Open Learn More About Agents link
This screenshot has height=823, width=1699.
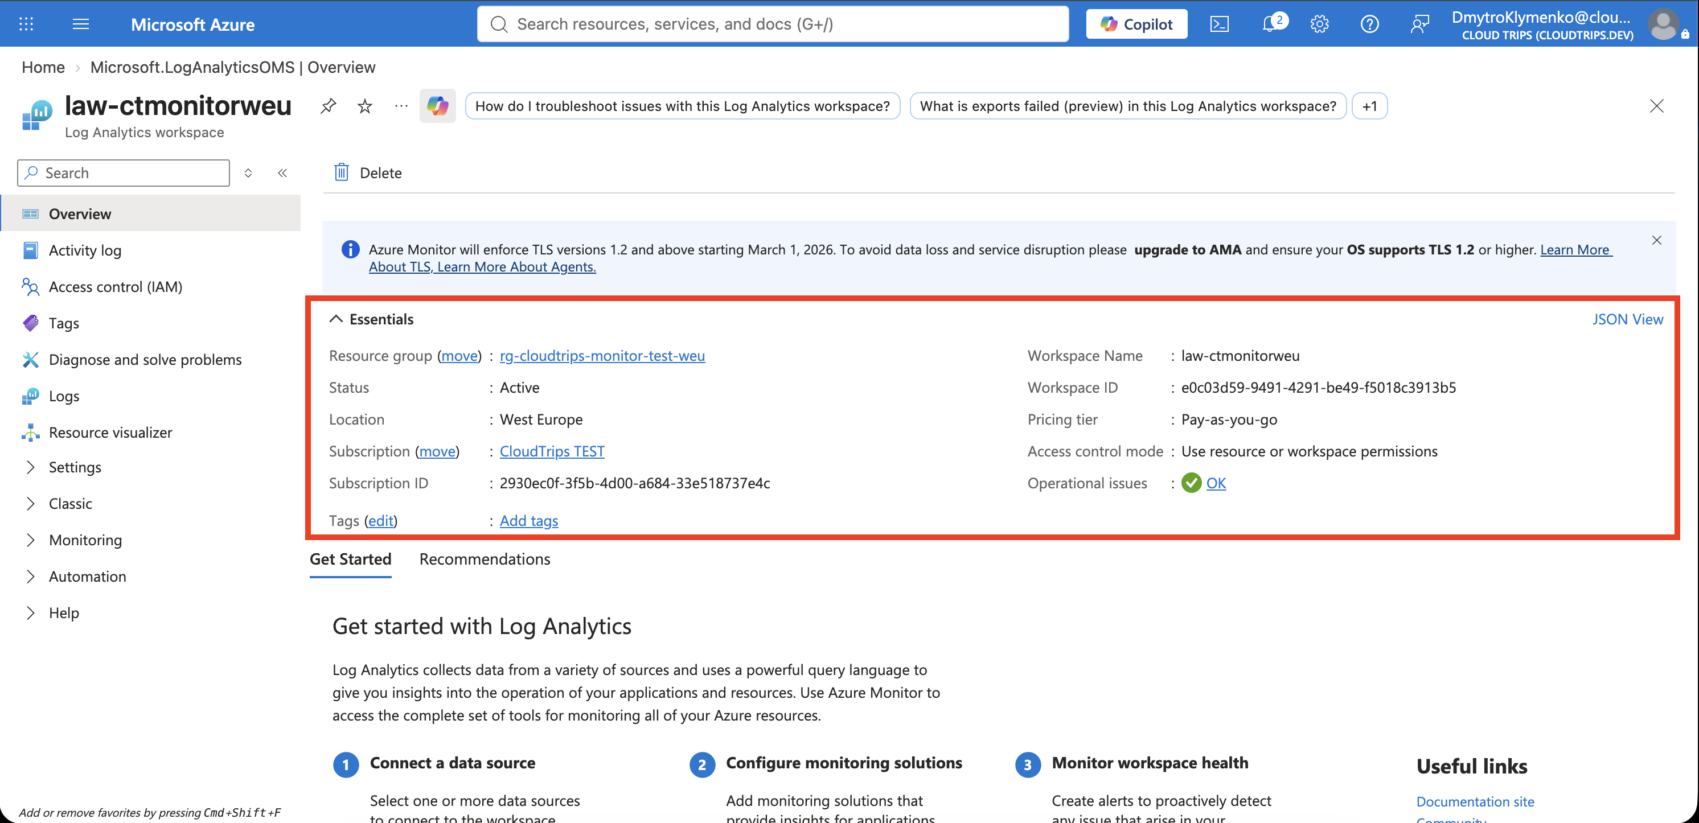[x=516, y=266]
